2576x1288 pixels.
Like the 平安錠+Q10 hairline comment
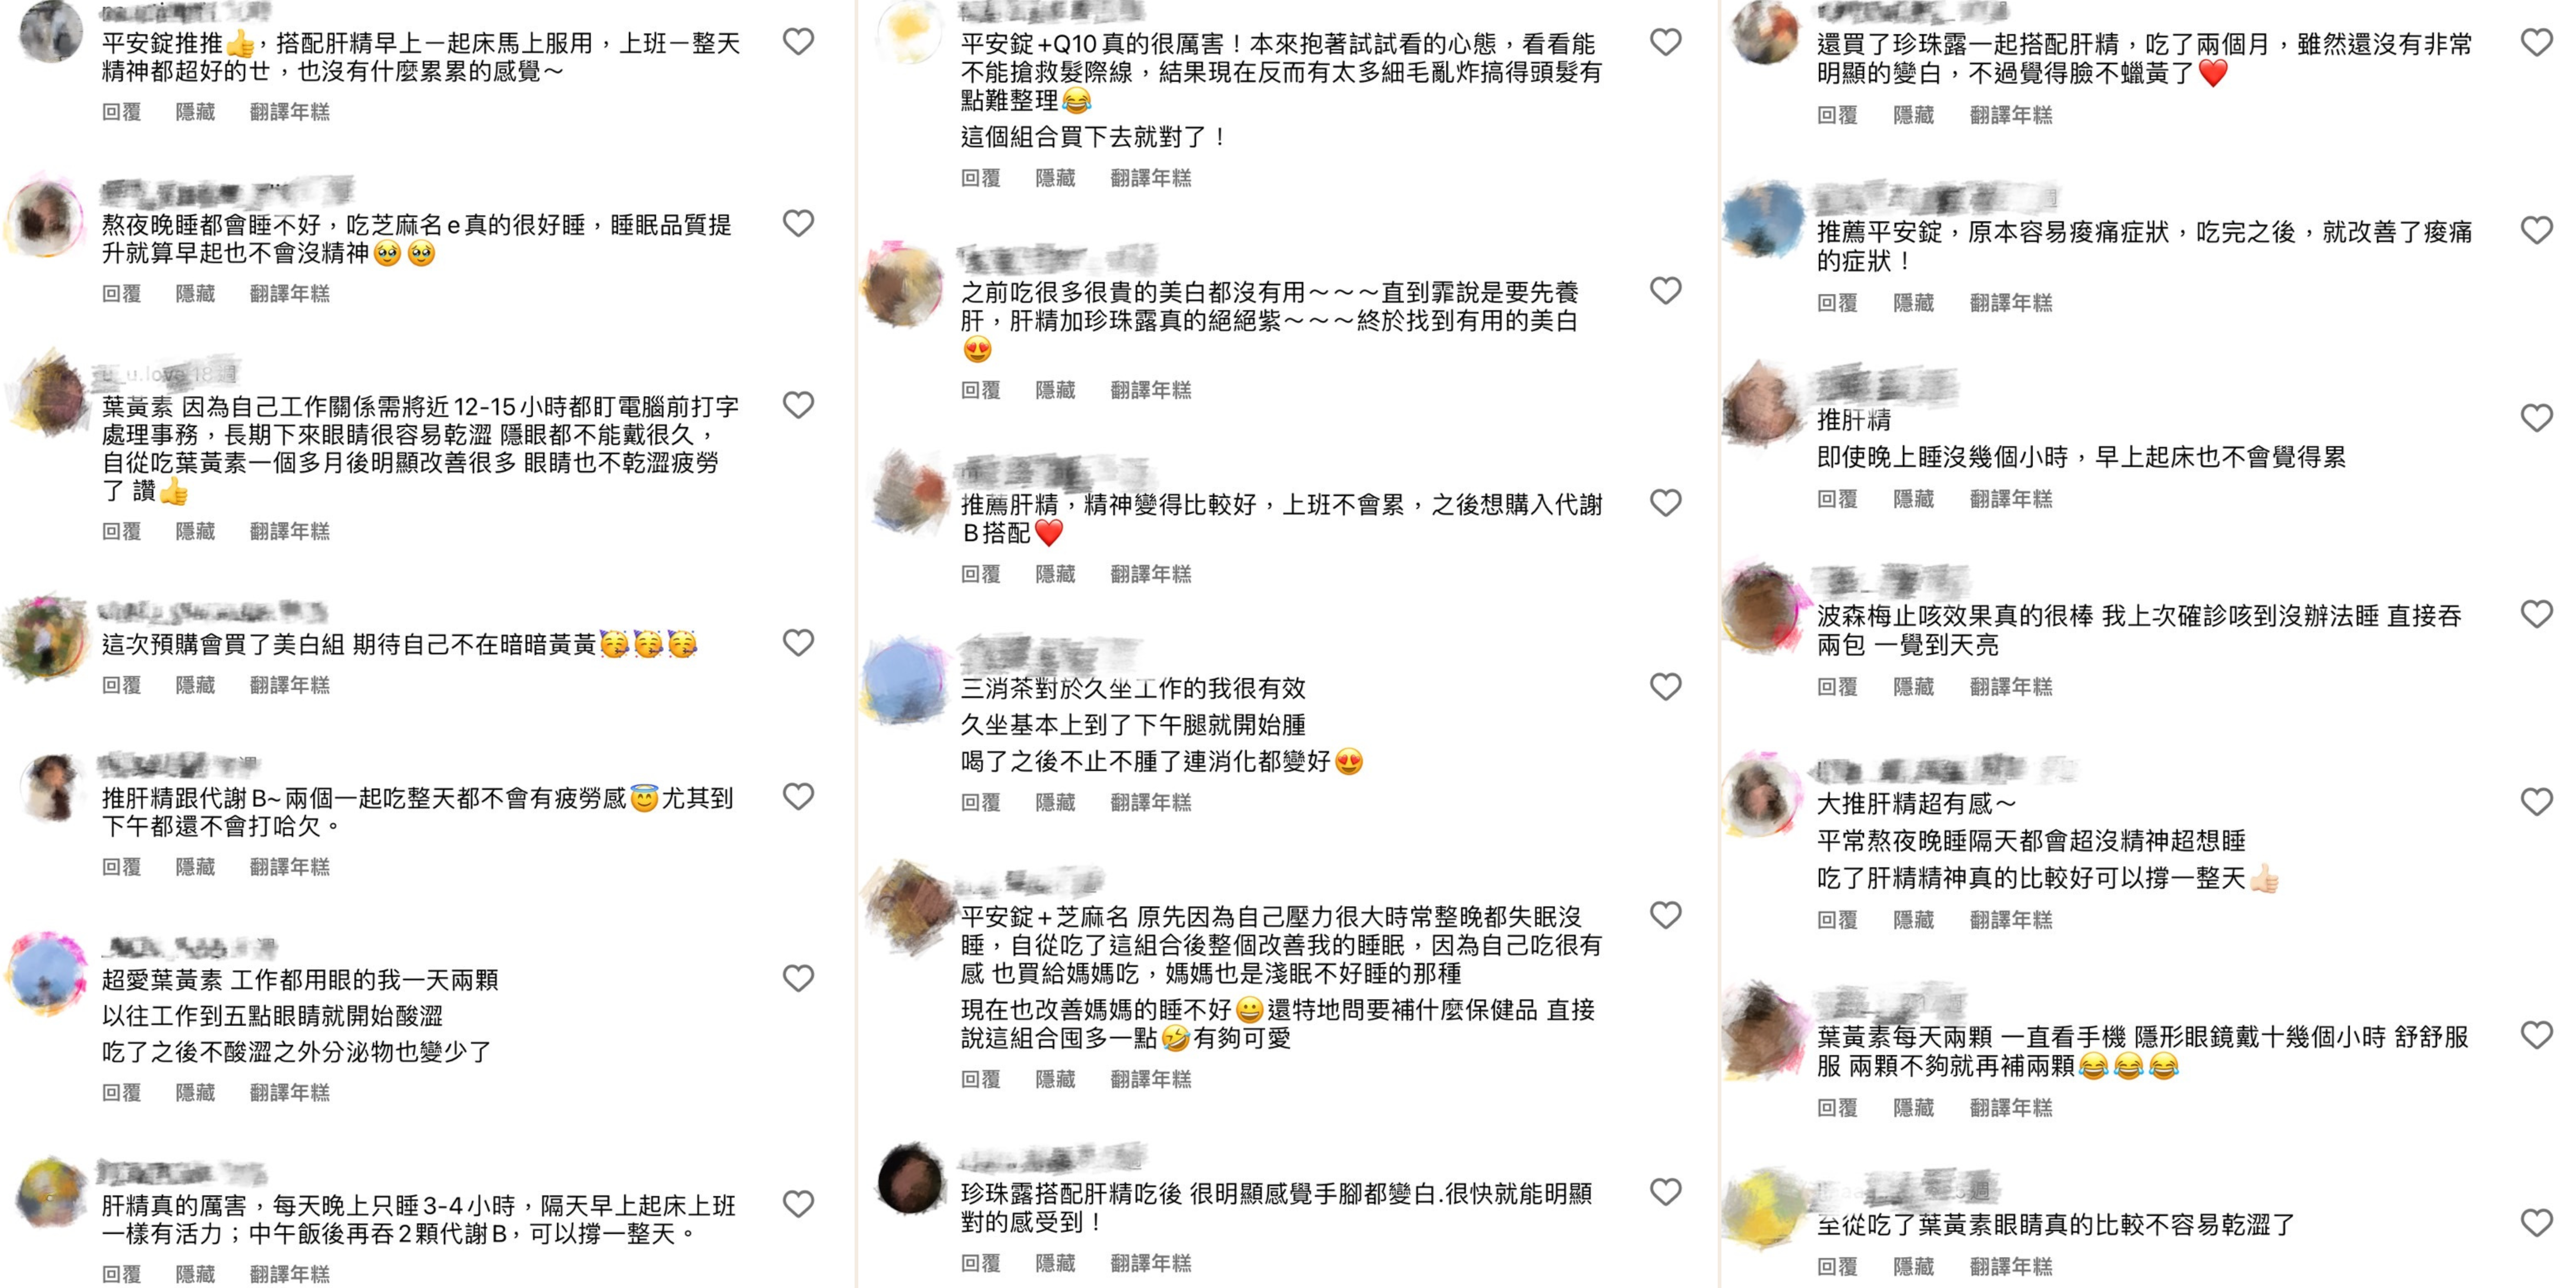click(x=1665, y=42)
